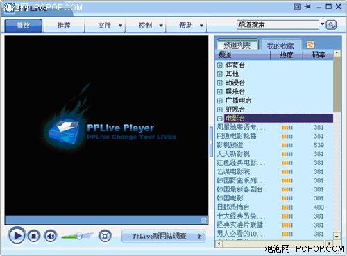Select the 电影台 tree row
This screenshot has height=256, width=347.
[278, 119]
